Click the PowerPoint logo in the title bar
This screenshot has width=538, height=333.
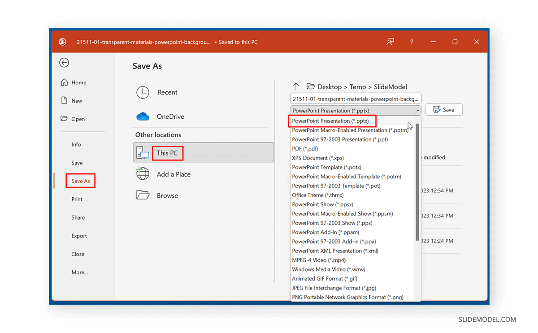point(62,42)
